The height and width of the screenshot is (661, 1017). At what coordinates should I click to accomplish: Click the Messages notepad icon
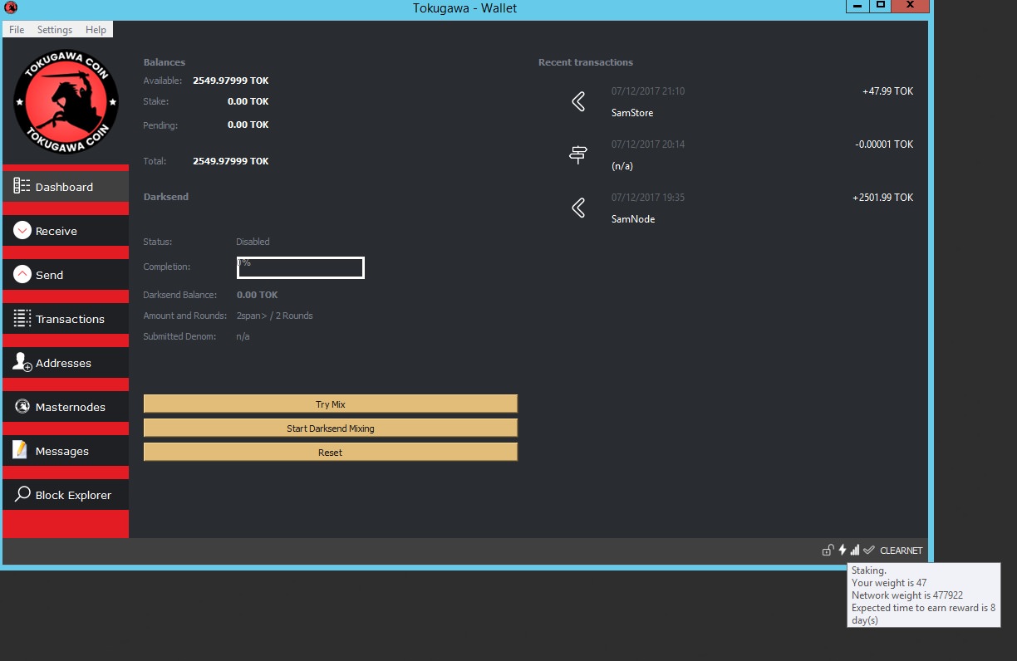point(21,450)
